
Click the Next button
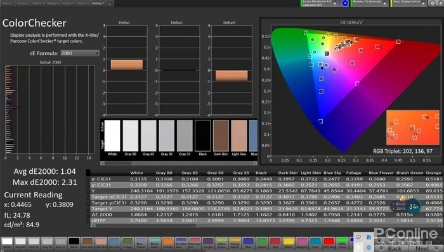click(x=422, y=249)
